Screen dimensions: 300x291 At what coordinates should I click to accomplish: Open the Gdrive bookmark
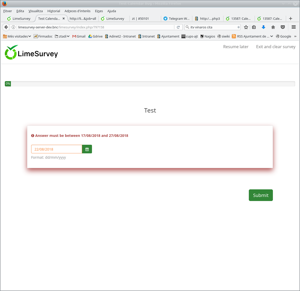(95, 37)
